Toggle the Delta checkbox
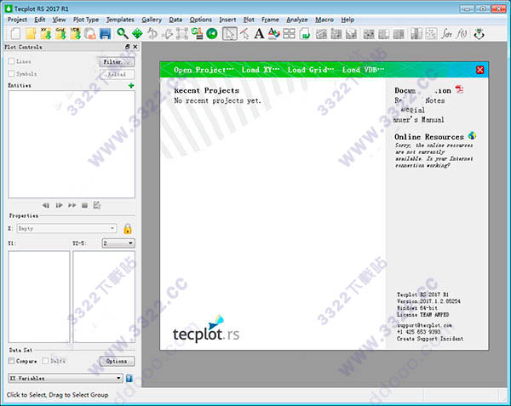 pyautogui.click(x=45, y=361)
